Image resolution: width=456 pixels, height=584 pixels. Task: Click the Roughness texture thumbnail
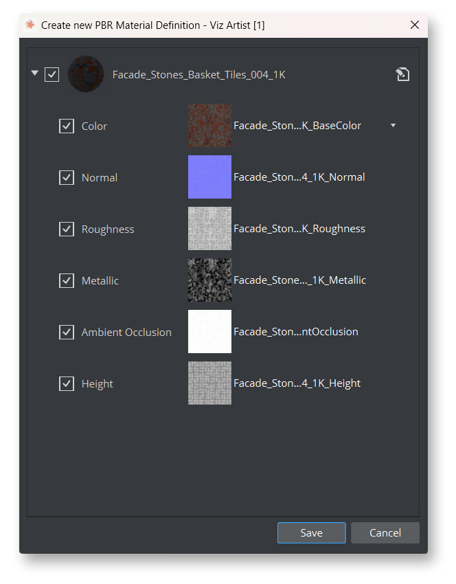(x=209, y=229)
